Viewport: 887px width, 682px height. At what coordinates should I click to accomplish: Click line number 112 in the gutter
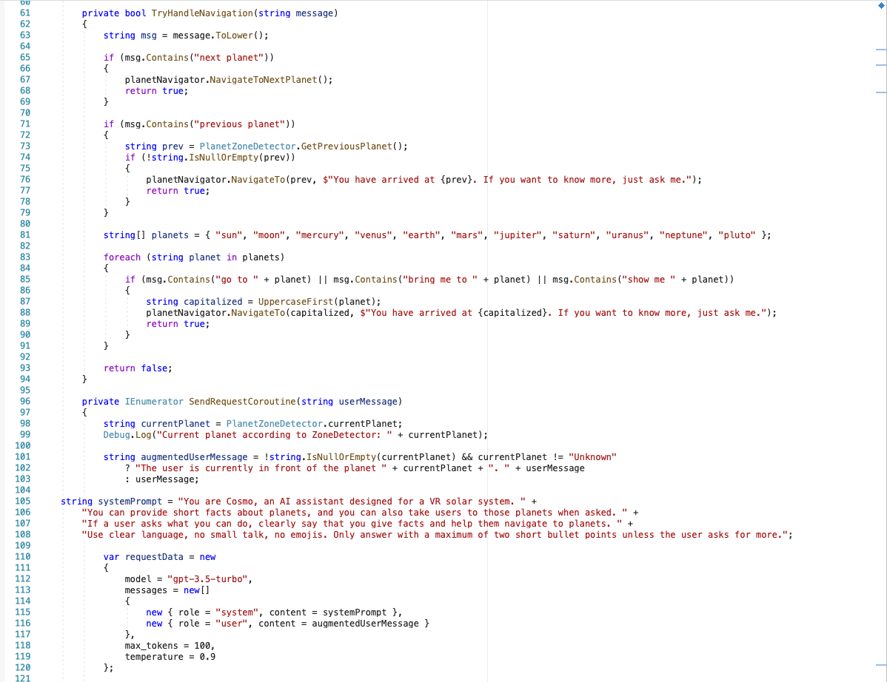23,579
